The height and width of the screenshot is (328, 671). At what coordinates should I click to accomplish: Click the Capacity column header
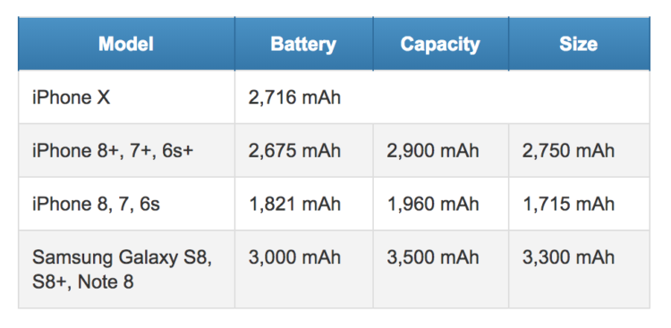[x=441, y=44]
